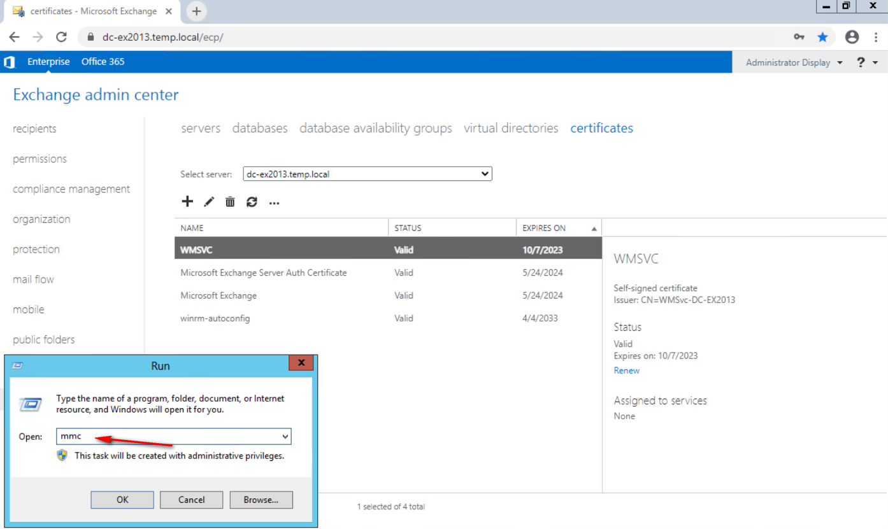Viewport: 888px width, 529px height.
Task: Expand the Select server dropdown
Action: point(367,174)
